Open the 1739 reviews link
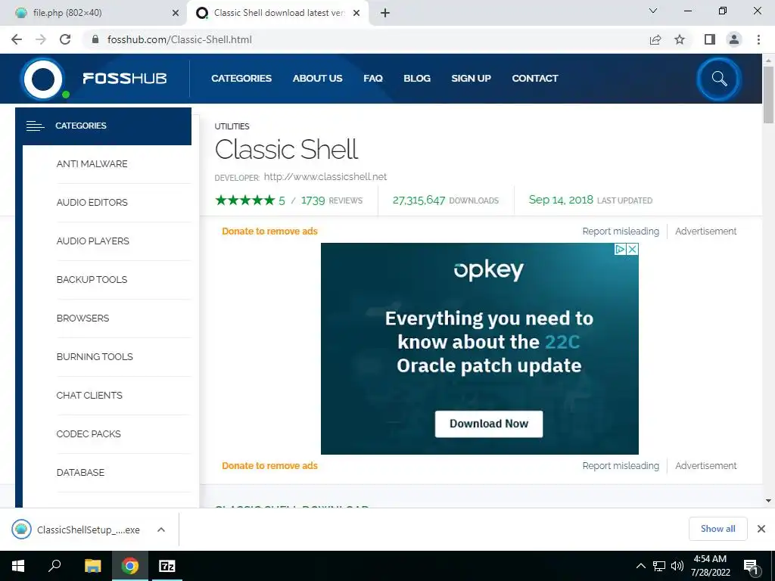The image size is (775, 581). (x=331, y=200)
